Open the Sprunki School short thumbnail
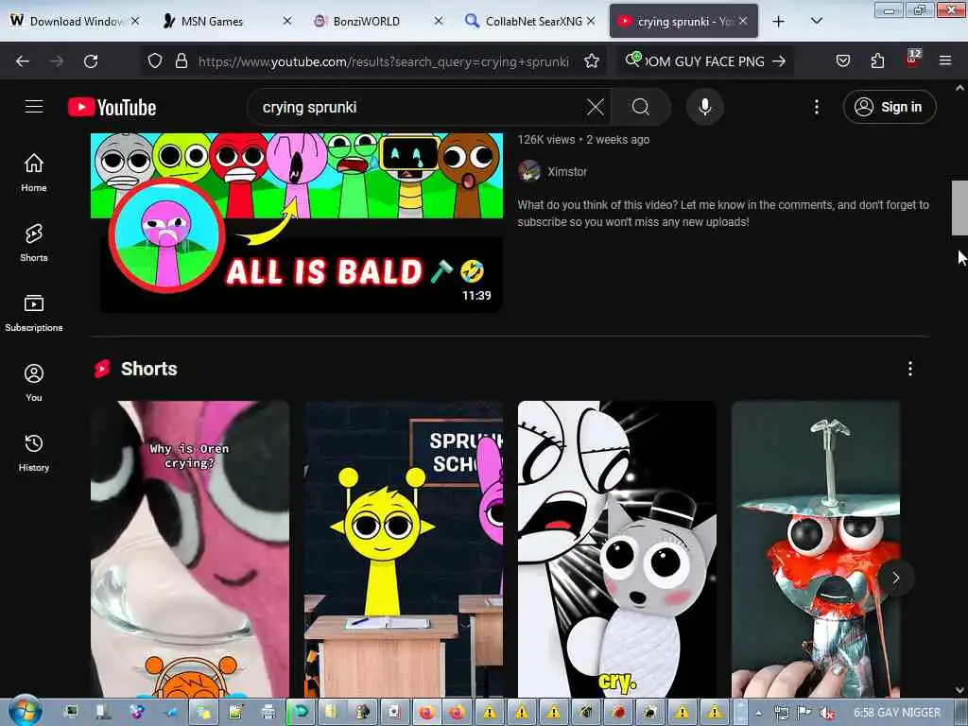The image size is (968, 726). (x=404, y=549)
